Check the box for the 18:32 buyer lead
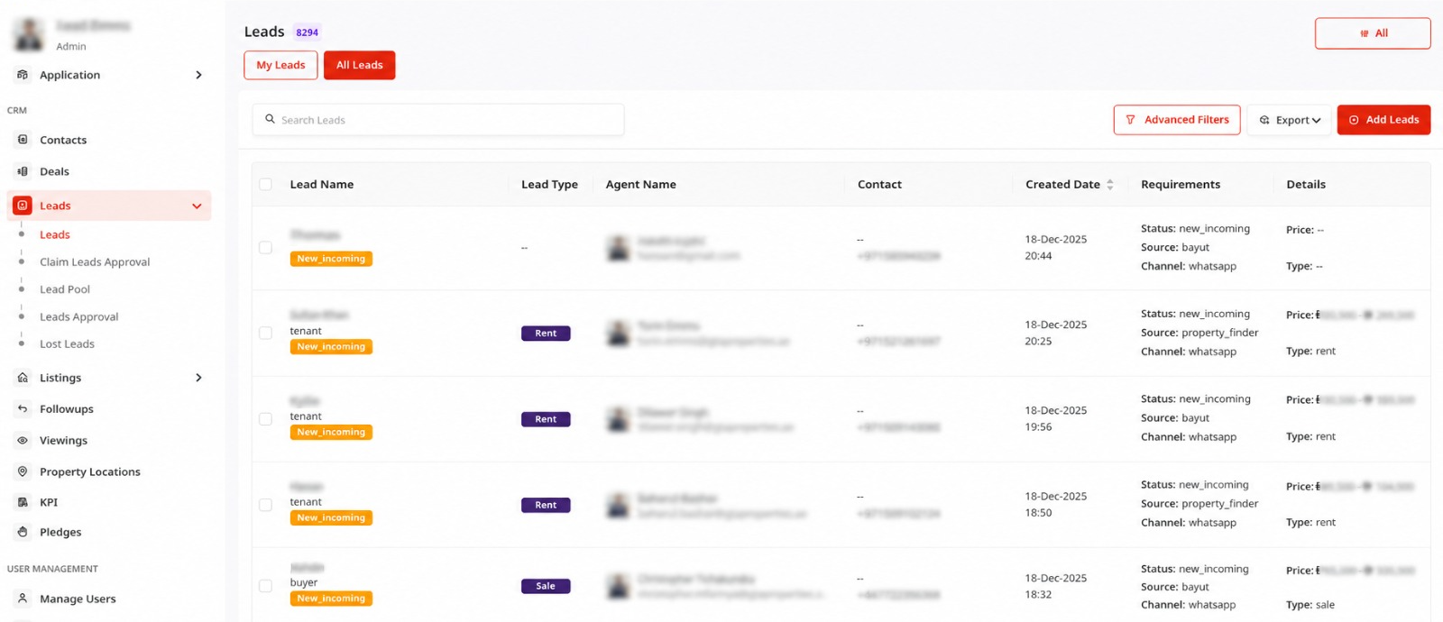 point(265,586)
